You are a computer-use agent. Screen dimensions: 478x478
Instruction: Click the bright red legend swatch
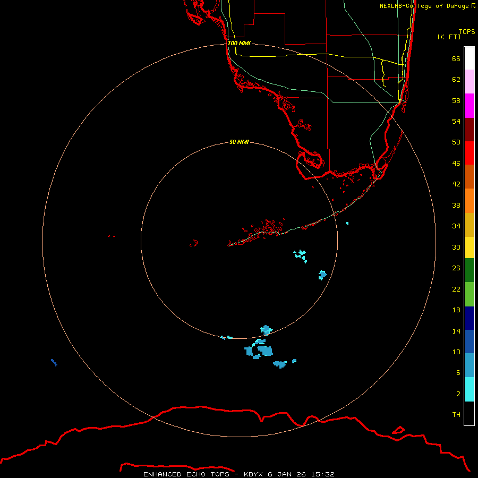(x=469, y=153)
